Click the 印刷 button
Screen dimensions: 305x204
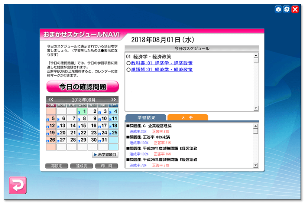click(x=106, y=166)
